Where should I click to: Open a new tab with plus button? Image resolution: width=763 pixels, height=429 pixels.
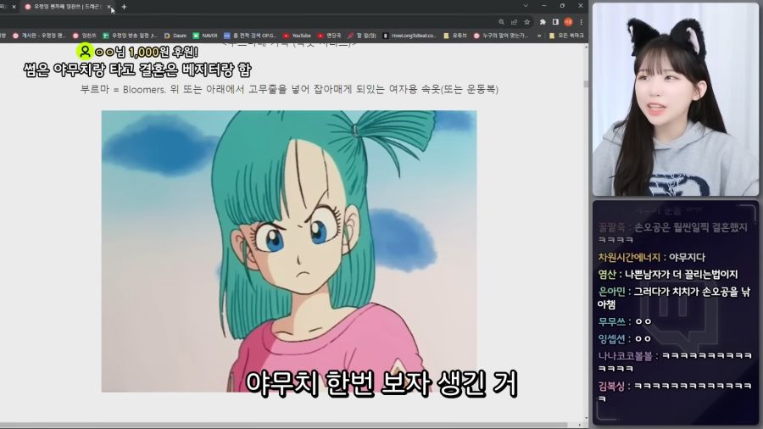coord(124,7)
